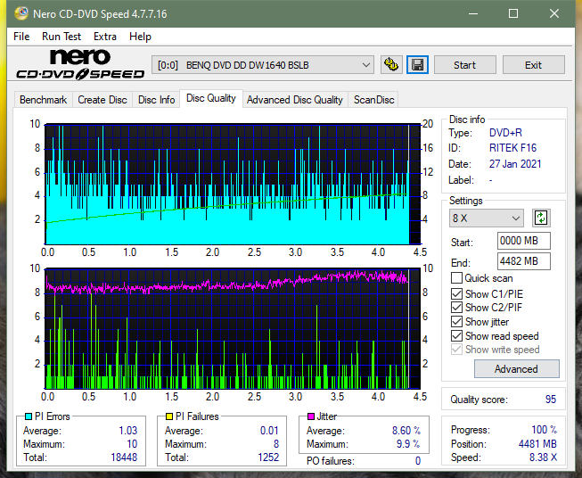Click the PI Failures jitter graph area
Image resolution: width=582 pixels, height=478 pixels.
click(x=233, y=328)
